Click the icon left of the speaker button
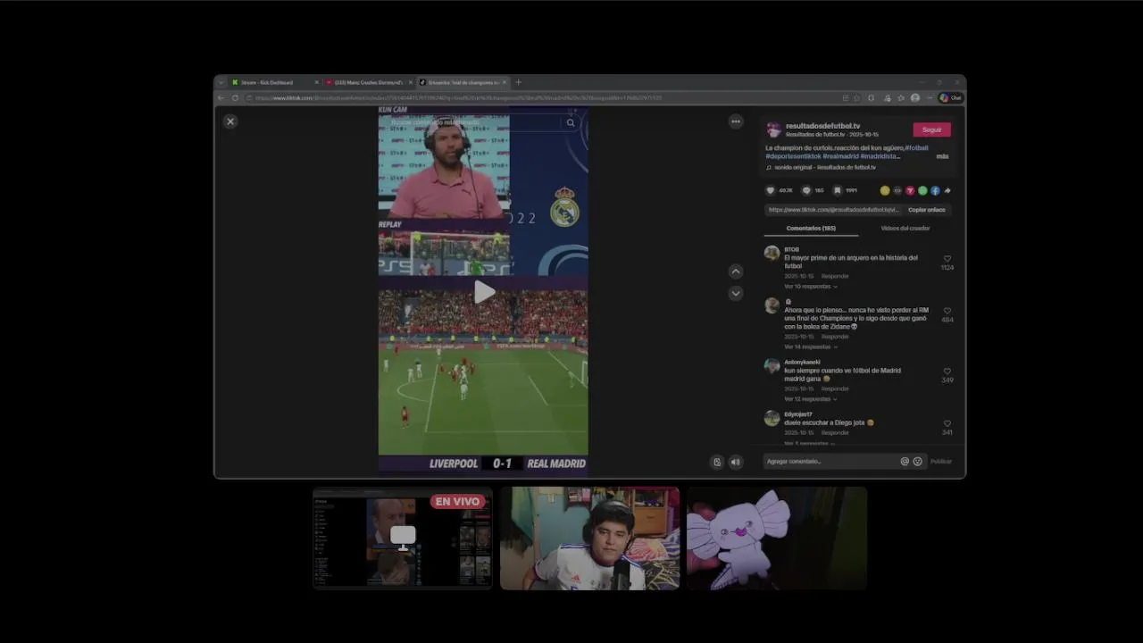This screenshot has height=643, width=1143. click(x=716, y=462)
